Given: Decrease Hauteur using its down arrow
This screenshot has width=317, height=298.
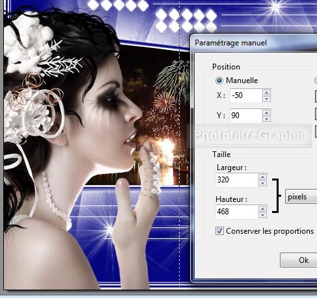Looking at the screenshot, I should pyautogui.click(x=262, y=215).
